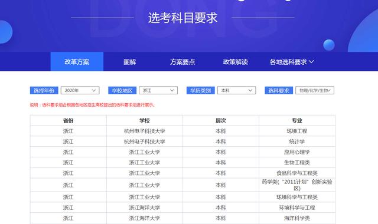Click the 选择年份 label button
The image size is (378, 224).
point(44,90)
